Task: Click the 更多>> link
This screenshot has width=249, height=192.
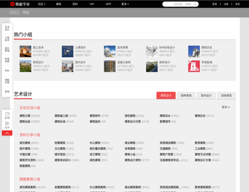Action: 226,107
